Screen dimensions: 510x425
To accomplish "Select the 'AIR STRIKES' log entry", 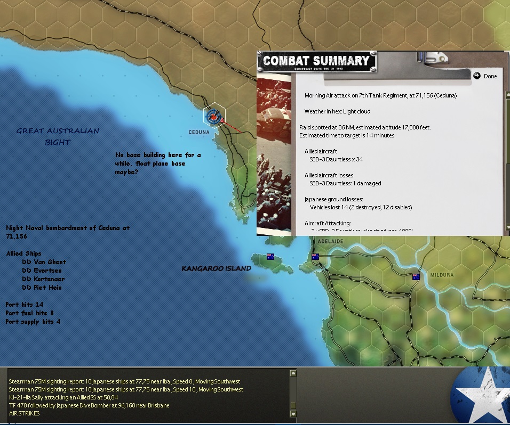I will (24, 413).
